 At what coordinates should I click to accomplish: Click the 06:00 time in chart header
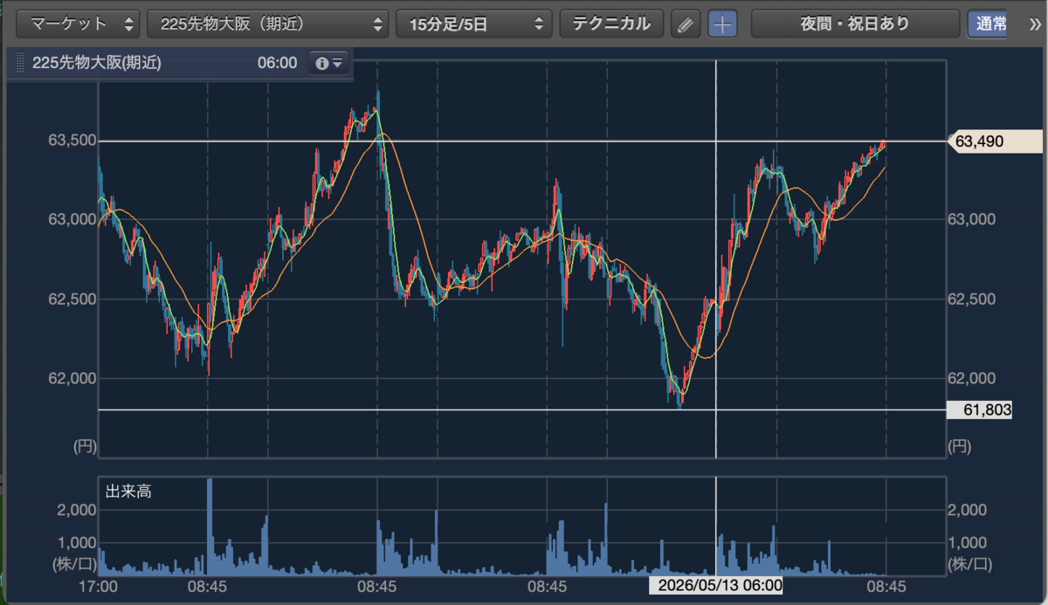point(278,63)
